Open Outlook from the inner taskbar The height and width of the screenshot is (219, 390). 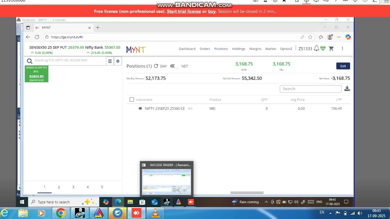[x=154, y=202]
